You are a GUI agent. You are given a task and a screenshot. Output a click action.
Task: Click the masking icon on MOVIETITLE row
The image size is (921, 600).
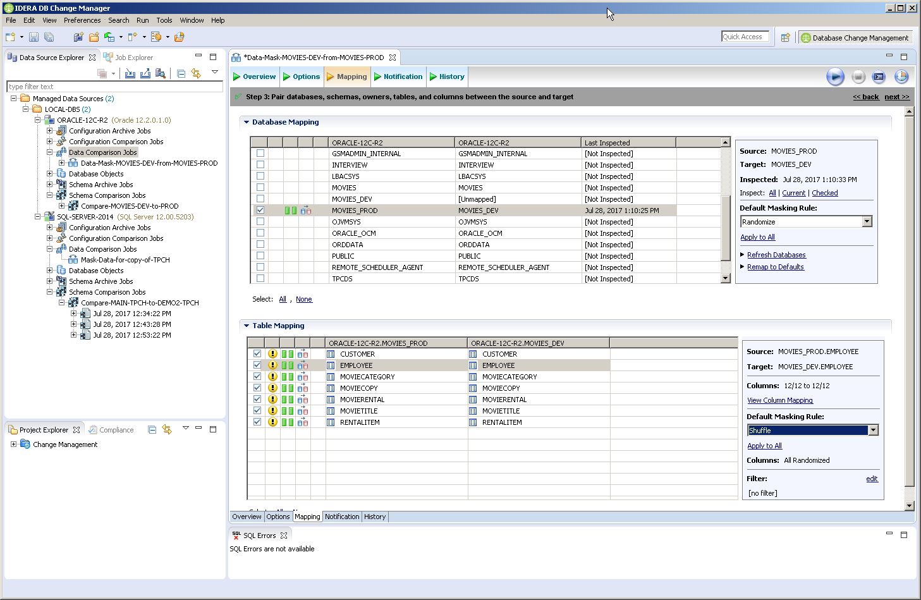tap(303, 411)
